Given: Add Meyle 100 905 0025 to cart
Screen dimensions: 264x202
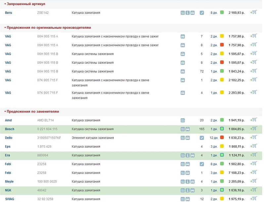Looking at the screenshot, I should [x=253, y=181].
